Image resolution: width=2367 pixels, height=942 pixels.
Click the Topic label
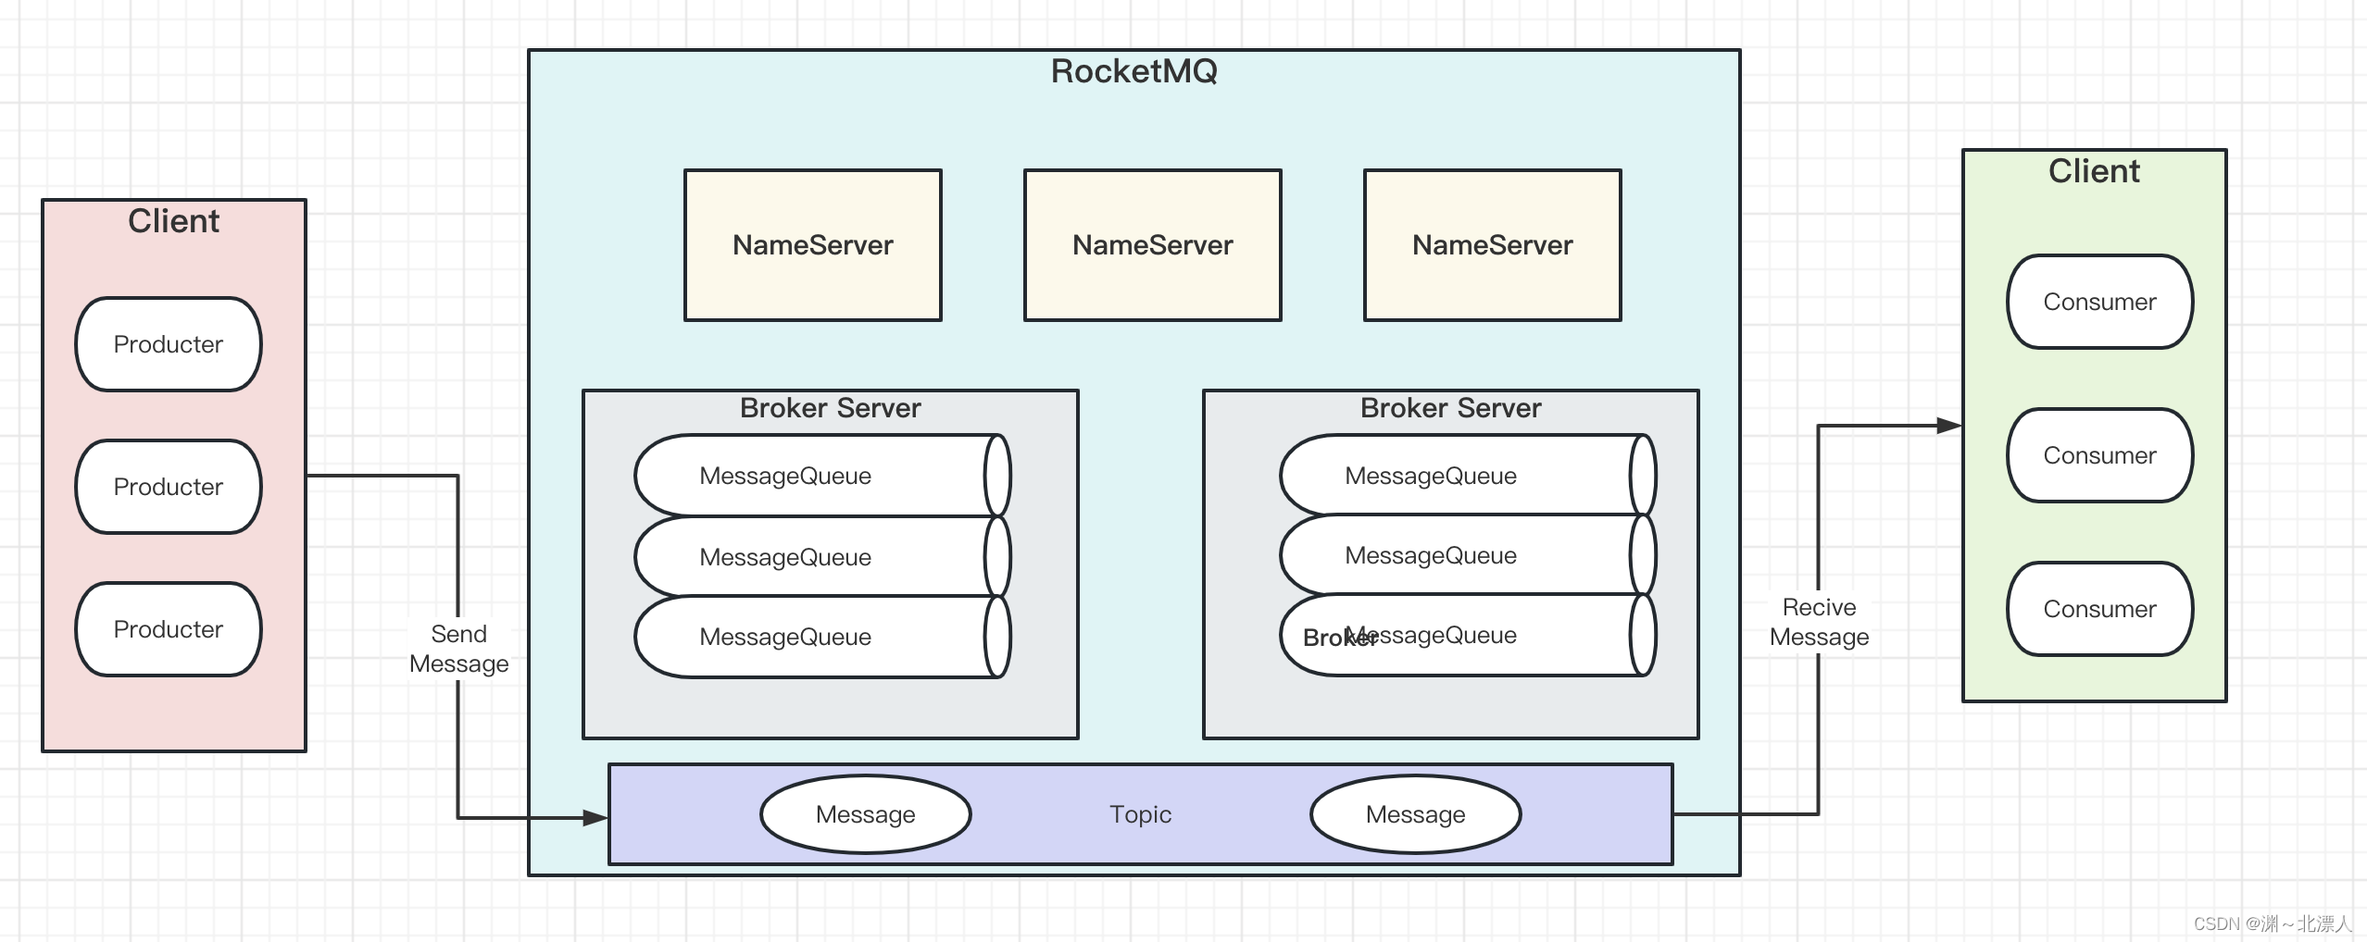tap(1141, 814)
